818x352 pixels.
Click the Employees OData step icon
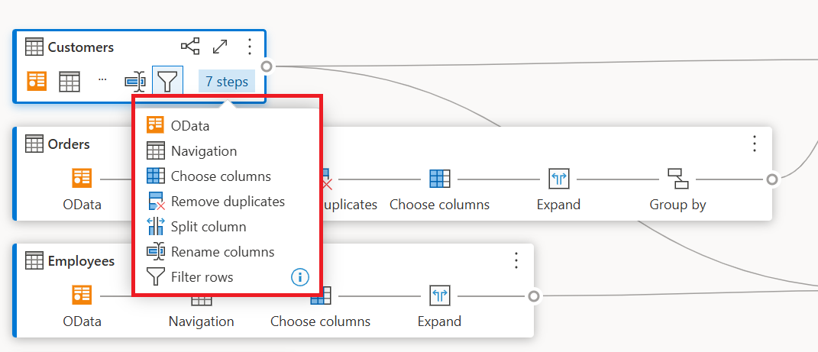pyautogui.click(x=82, y=295)
